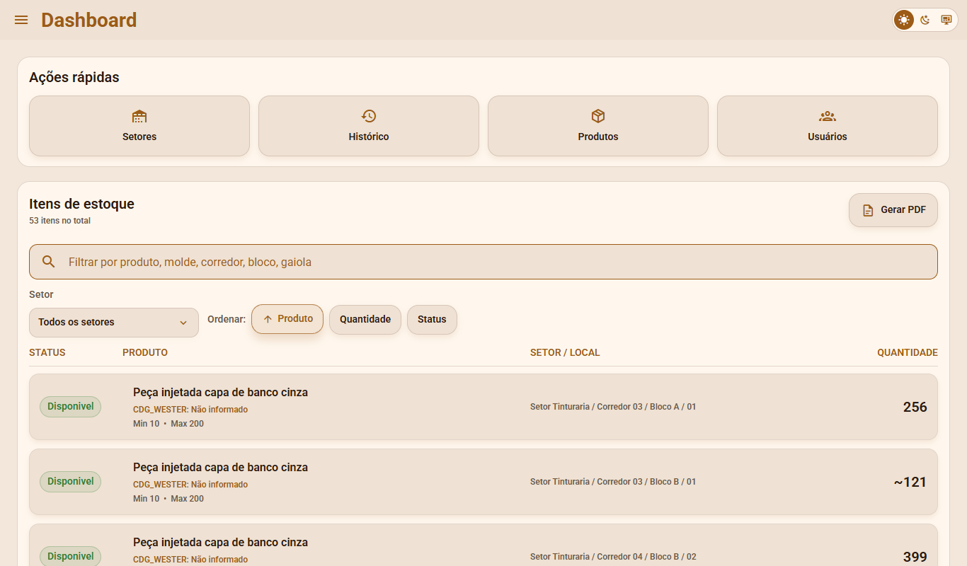Open Produtos box icon shortcut
This screenshot has height=566, width=967.
[x=598, y=116]
